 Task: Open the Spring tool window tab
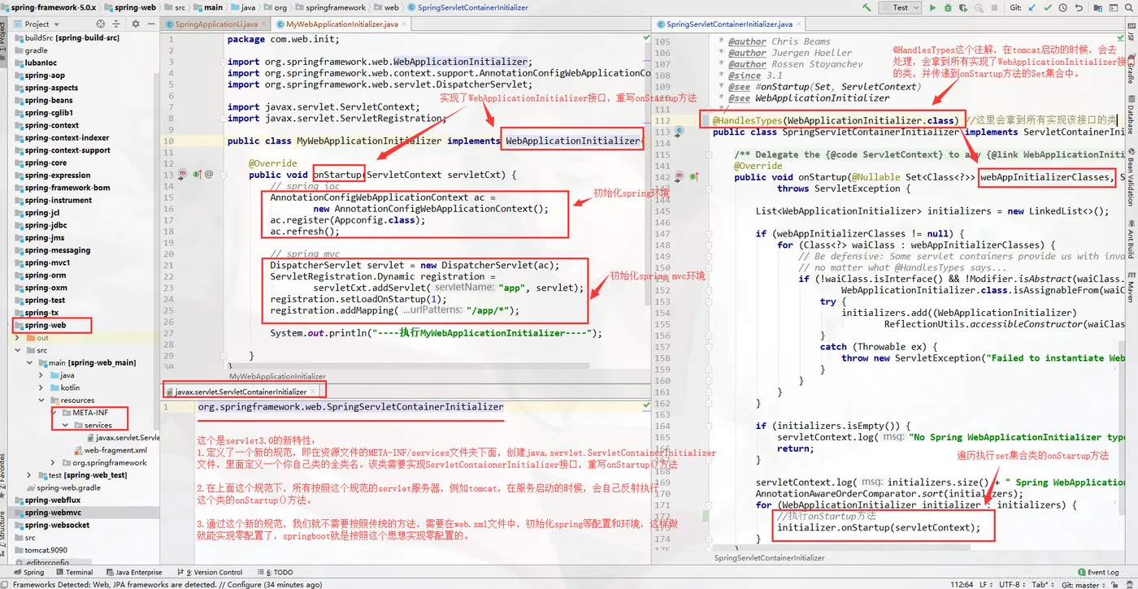tap(28, 572)
